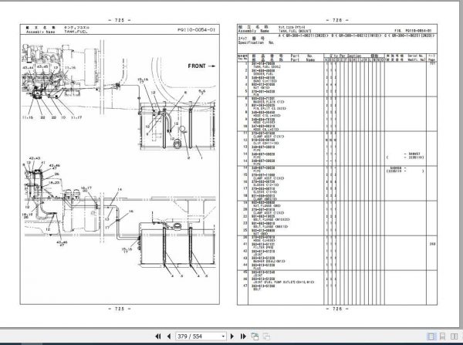Viewport: 463px width, 345px height.
Task: Click the copy pages icon
Action: coord(255,337)
